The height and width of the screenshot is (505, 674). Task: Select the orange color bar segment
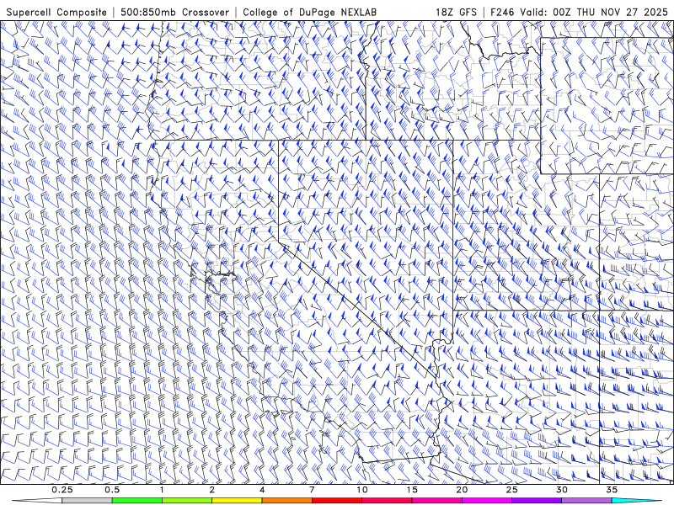pos(286,501)
